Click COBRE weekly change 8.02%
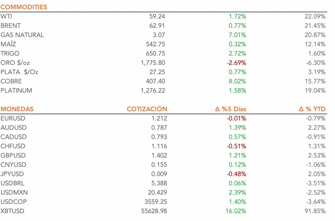 tap(238, 81)
